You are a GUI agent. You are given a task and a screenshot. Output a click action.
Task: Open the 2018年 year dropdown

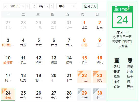coord(17,6)
